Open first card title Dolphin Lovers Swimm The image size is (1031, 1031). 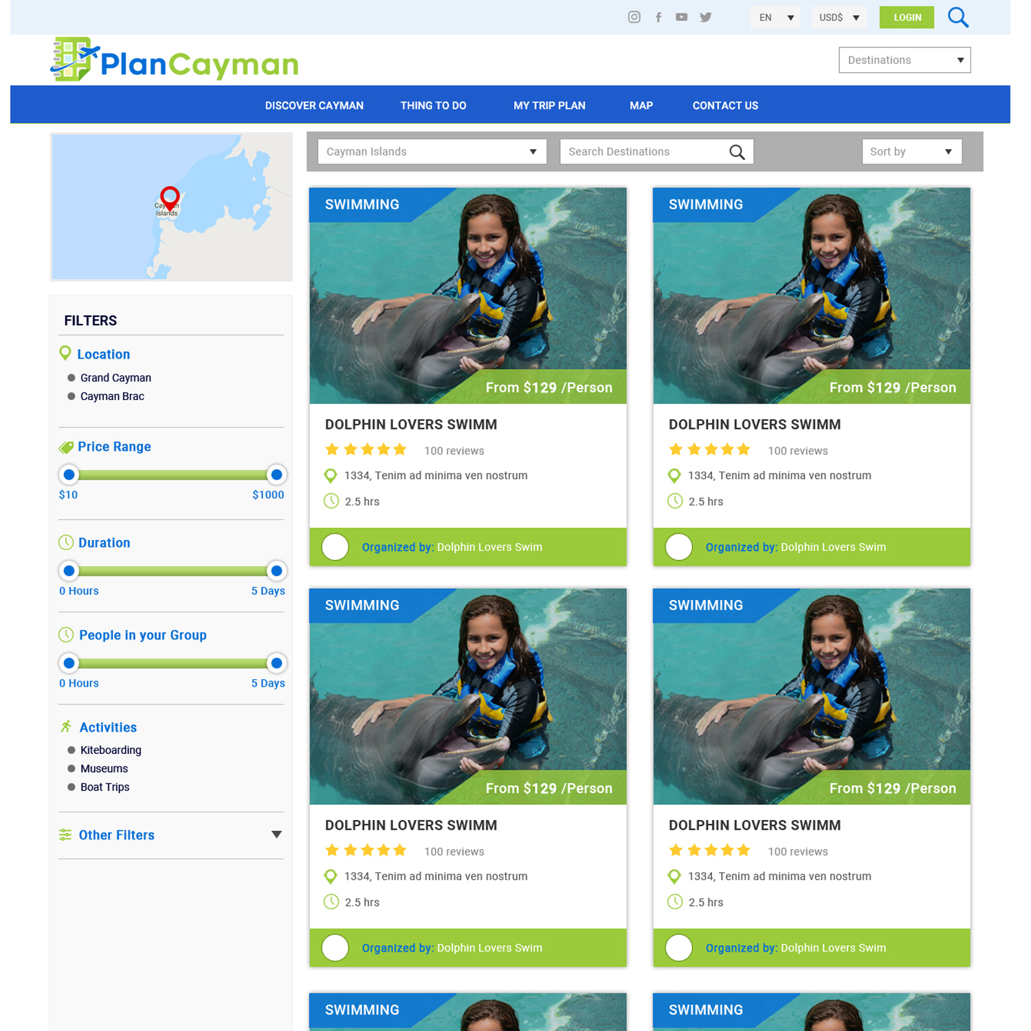pos(411,424)
